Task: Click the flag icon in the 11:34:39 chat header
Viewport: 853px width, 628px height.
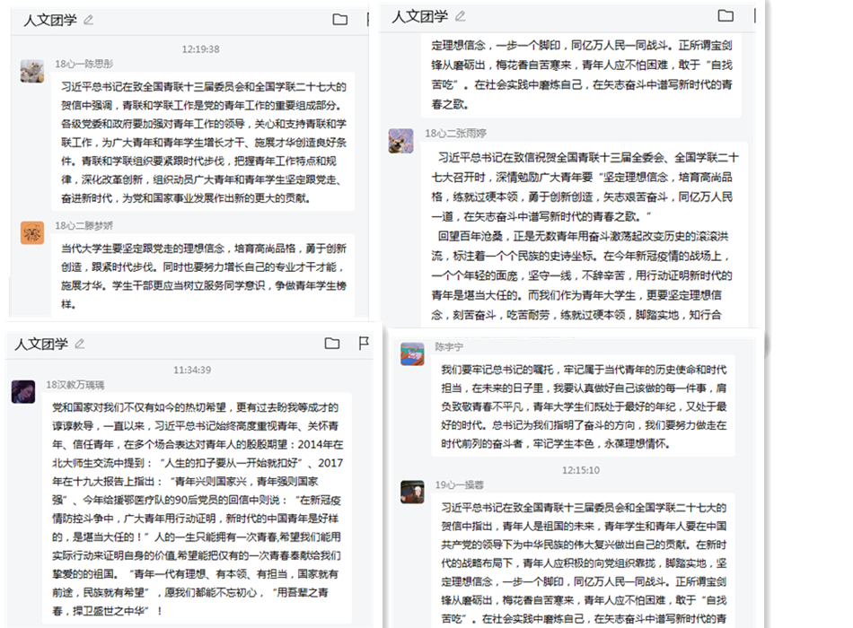Action: coord(364,344)
